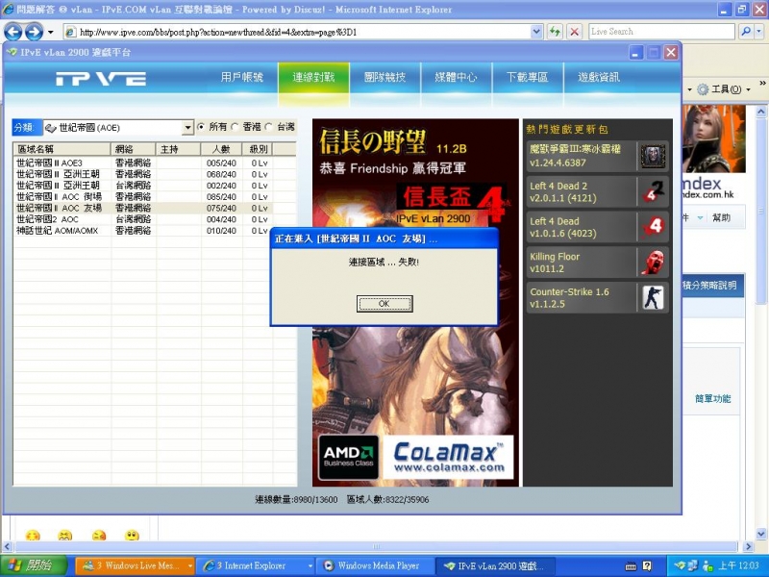Click the AMD Business Class sponsor logo

[348, 458]
